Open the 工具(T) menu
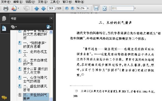This screenshot has height=101, width=162. click(55, 2)
